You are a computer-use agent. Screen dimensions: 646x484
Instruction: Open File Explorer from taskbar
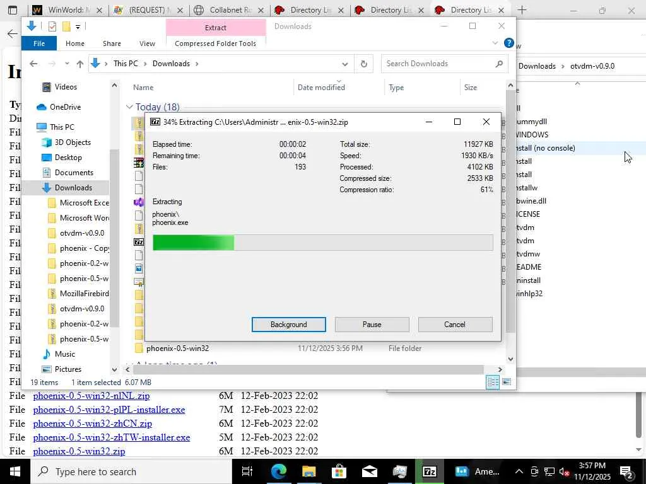click(x=308, y=471)
